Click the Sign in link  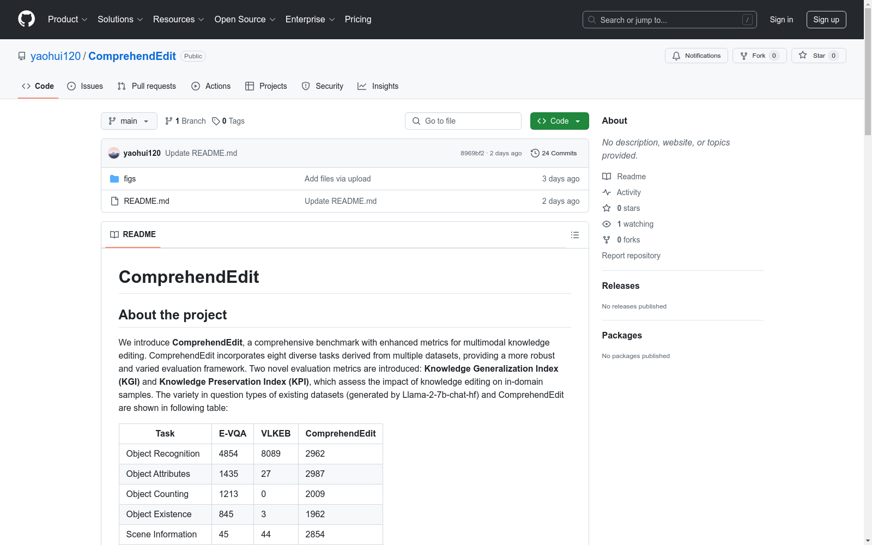[x=782, y=20]
